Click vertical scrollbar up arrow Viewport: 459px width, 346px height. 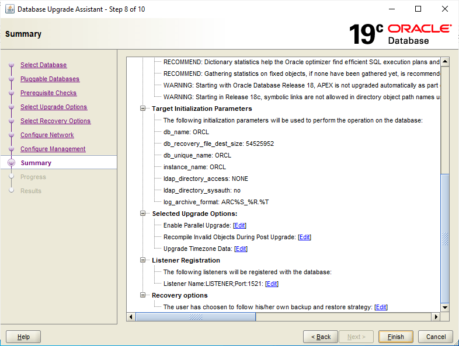(x=445, y=61)
